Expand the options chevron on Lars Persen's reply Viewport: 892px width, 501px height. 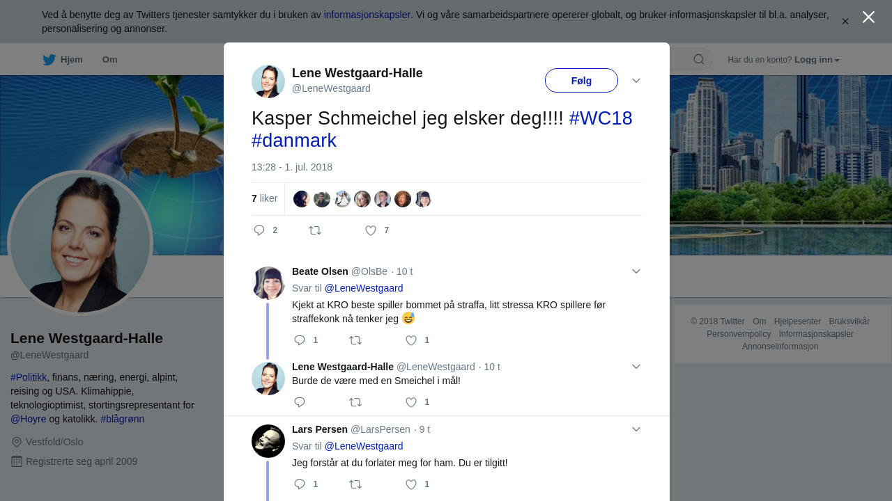tap(636, 429)
